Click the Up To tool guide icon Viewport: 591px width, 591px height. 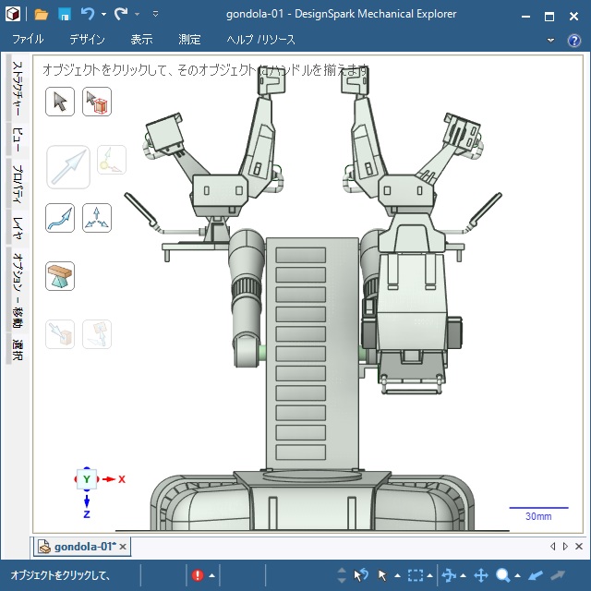click(60, 334)
